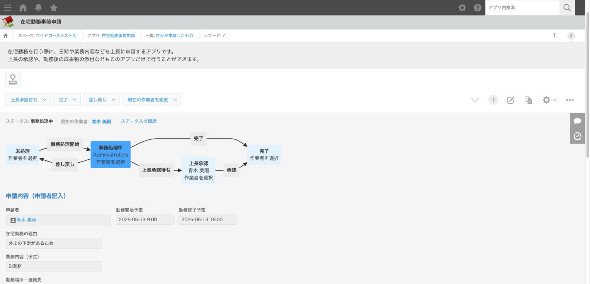Open the notifications bell
Screen dimensions: 590x284
point(38,8)
